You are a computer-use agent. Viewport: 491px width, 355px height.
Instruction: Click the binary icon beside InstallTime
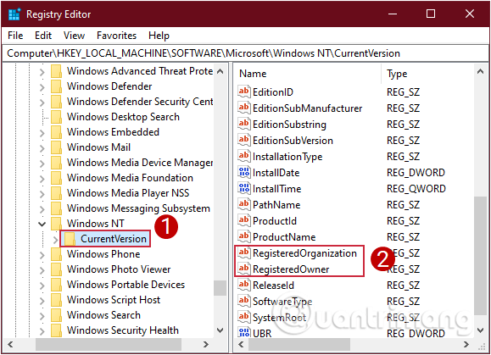[x=244, y=188]
